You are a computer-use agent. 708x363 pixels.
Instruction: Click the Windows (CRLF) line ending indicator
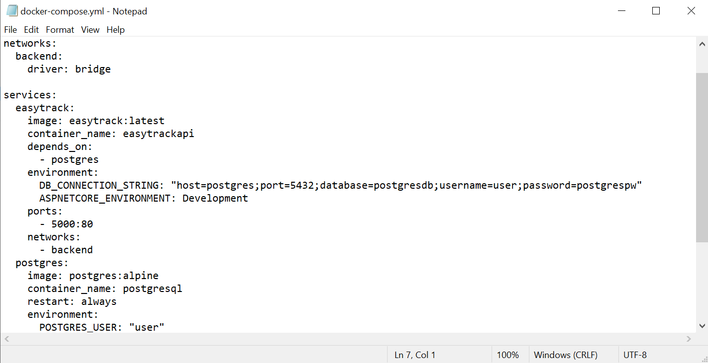565,355
